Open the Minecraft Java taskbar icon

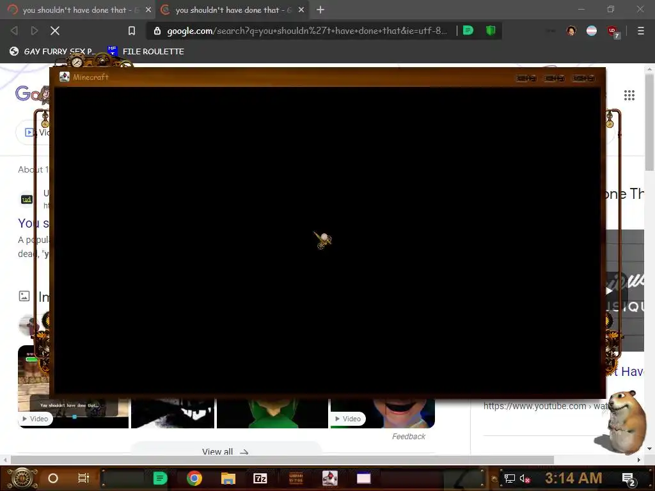click(x=330, y=478)
